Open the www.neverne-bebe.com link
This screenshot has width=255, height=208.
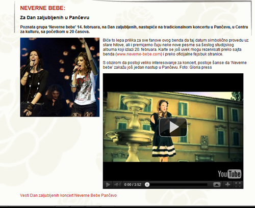pos(139,54)
